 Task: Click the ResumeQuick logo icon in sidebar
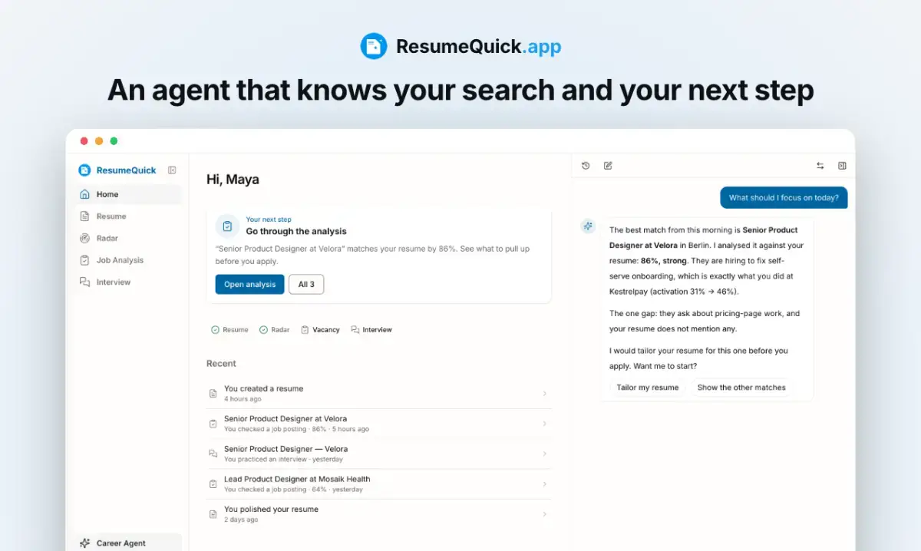pyautogui.click(x=84, y=170)
